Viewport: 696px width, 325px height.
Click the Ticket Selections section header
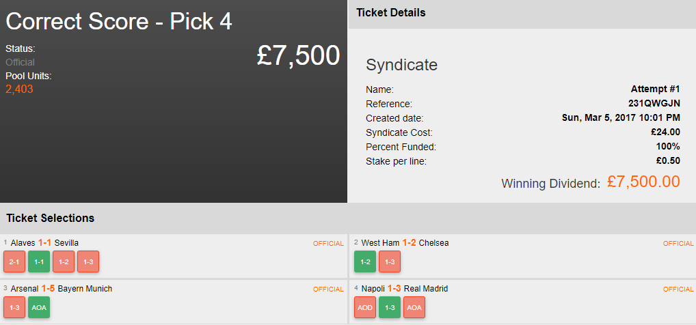(51, 218)
